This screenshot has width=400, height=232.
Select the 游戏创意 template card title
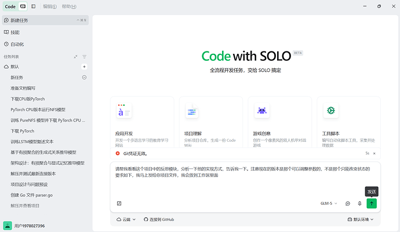[261, 134]
